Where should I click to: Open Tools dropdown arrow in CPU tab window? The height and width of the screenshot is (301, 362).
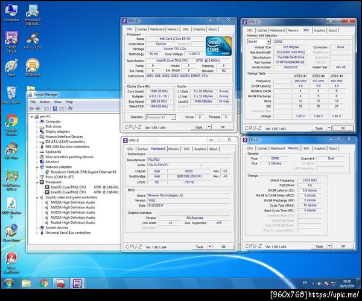click(x=209, y=127)
